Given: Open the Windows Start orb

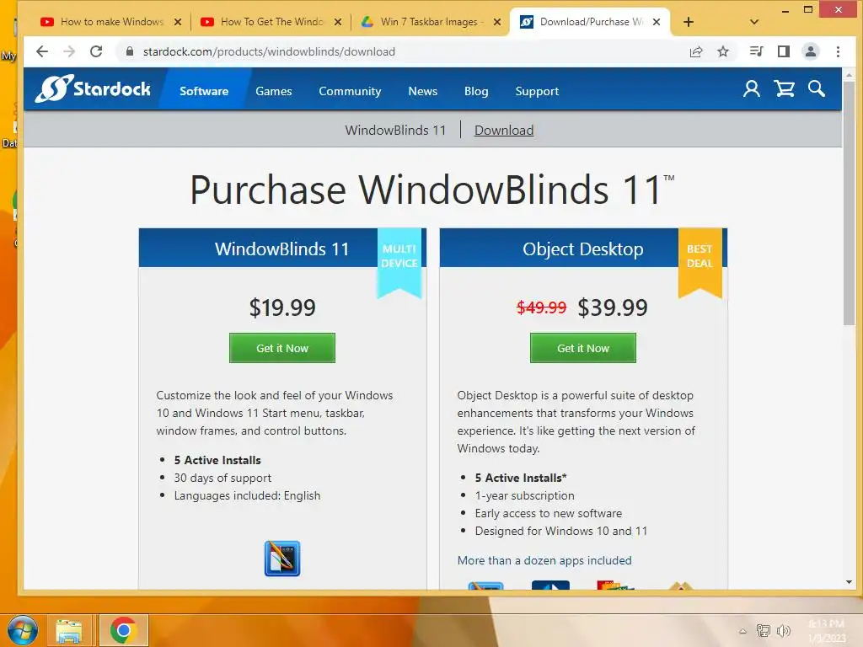Looking at the screenshot, I should pos(23,630).
